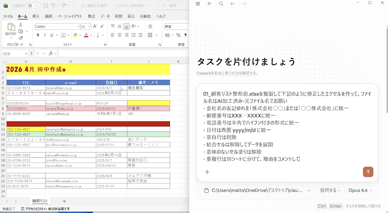The height and width of the screenshot is (213, 388).
Task: Apply bold formatting
Action: click(38, 35)
